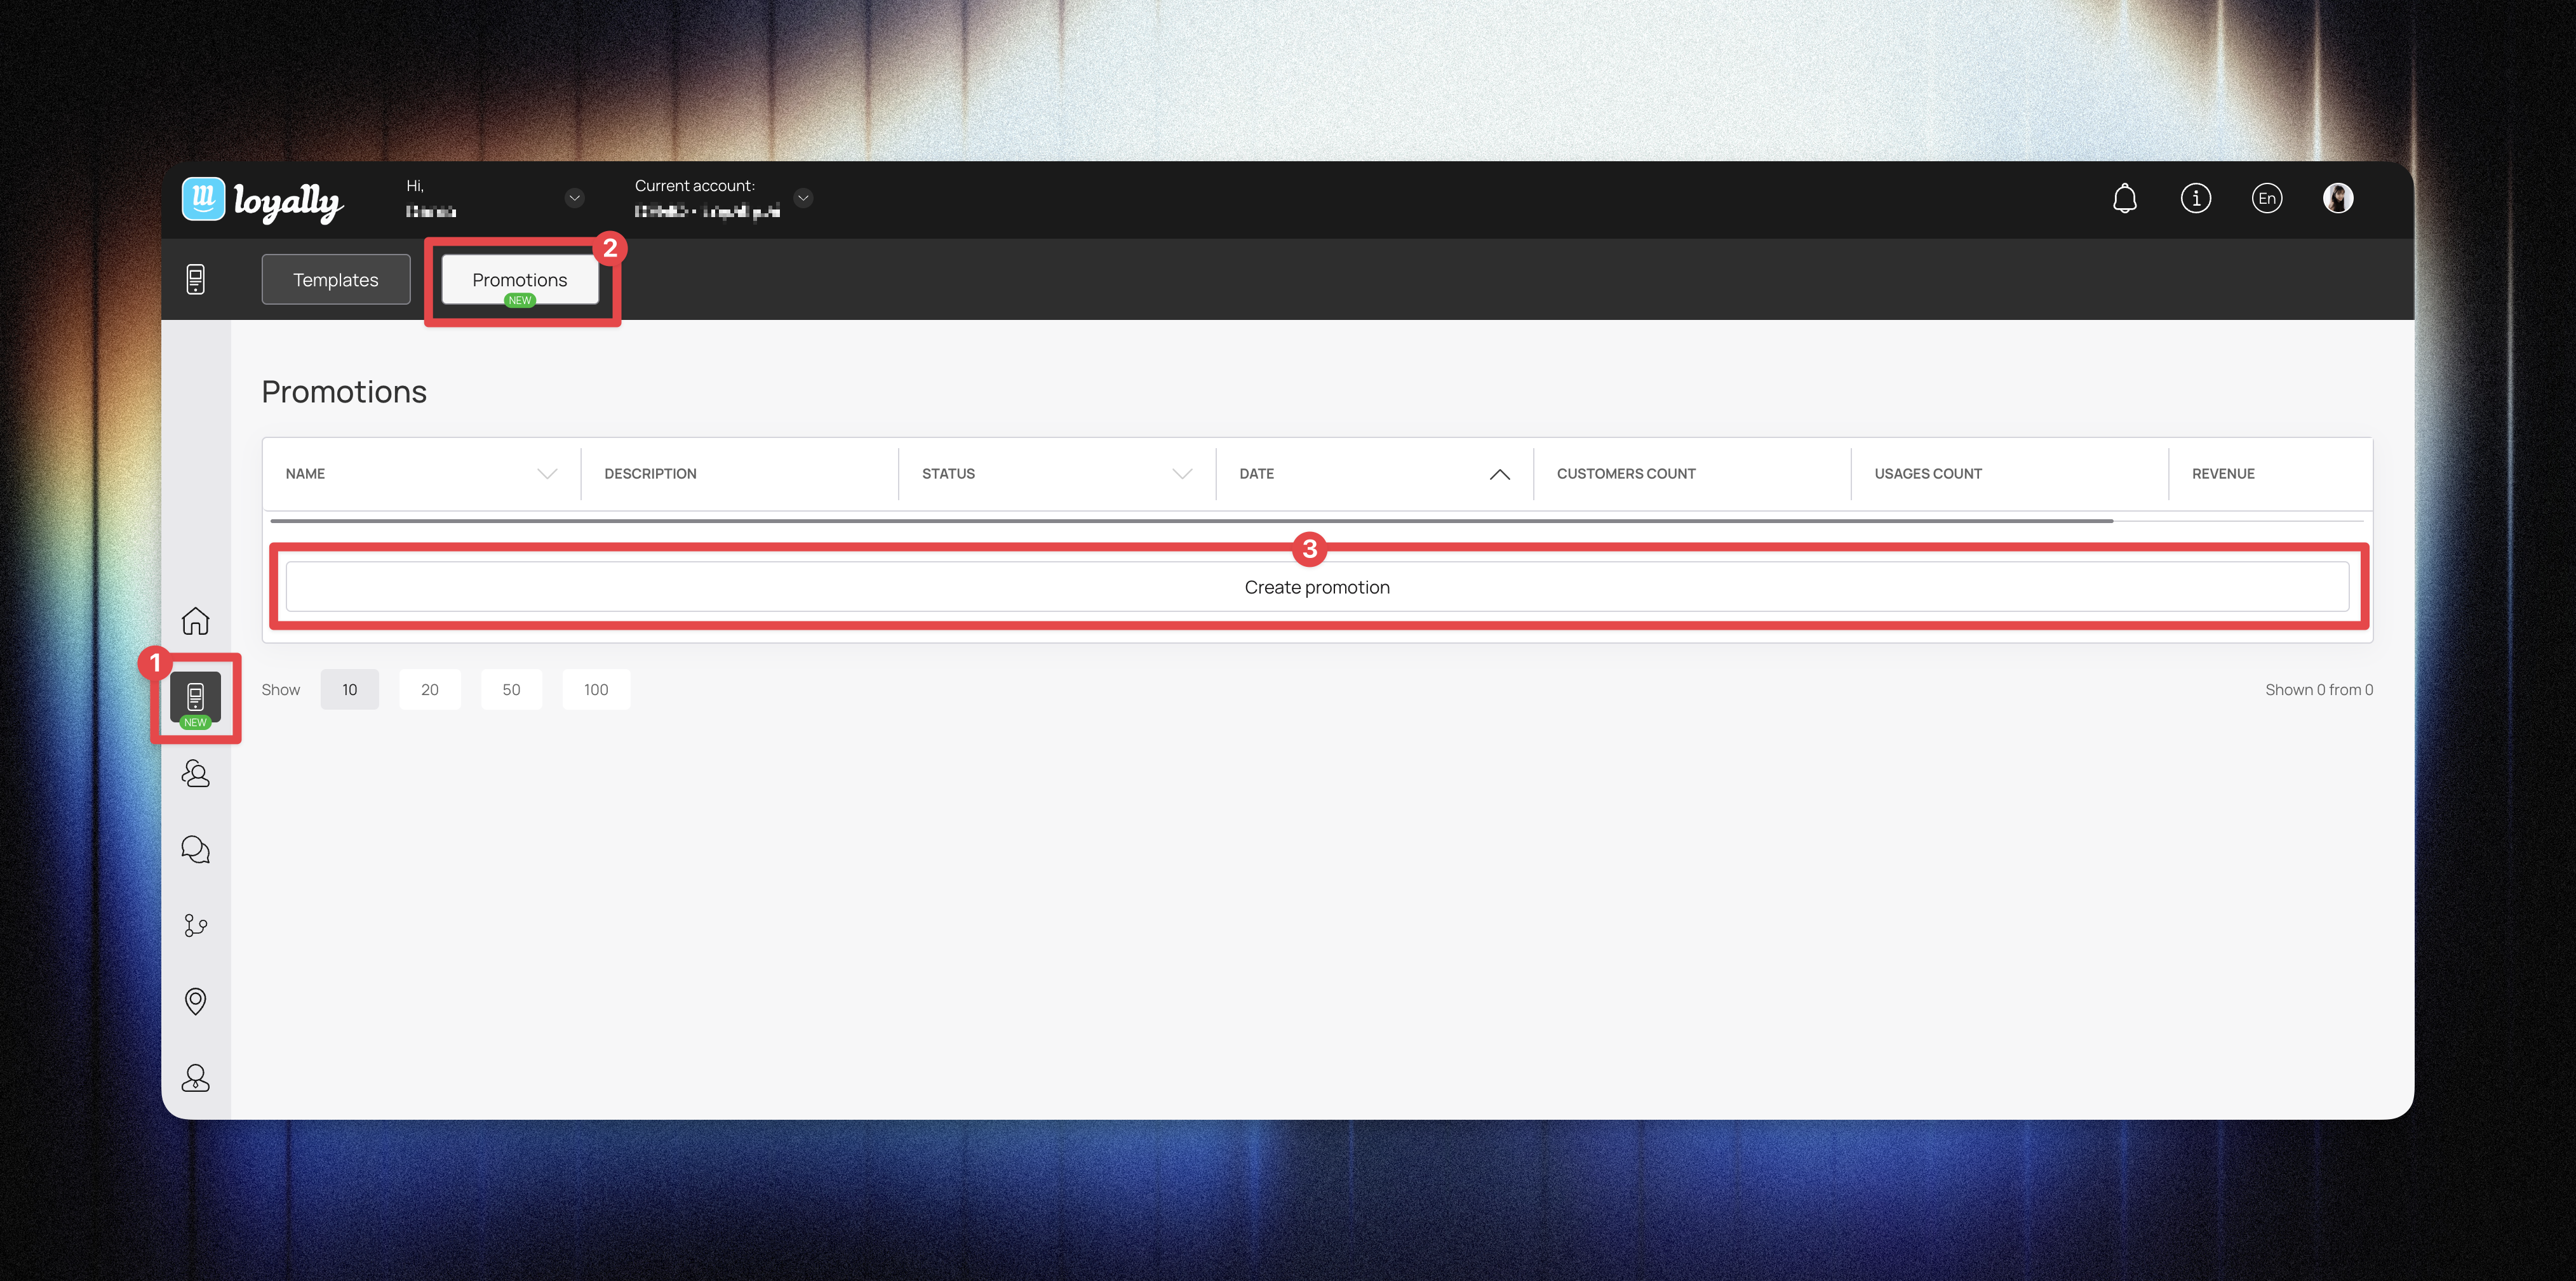Image resolution: width=2576 pixels, height=1281 pixels.
Task: Expand the Current account dropdown chevron
Action: point(803,198)
